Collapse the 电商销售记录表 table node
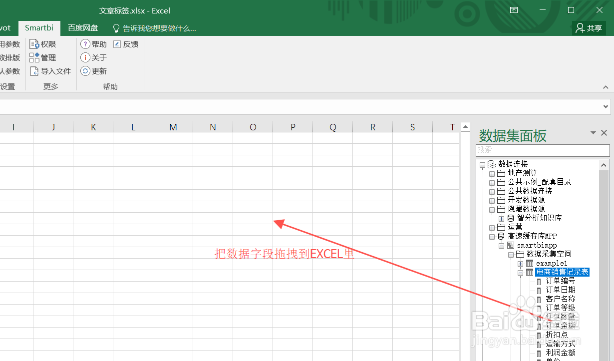614x361 pixels. tap(520, 272)
